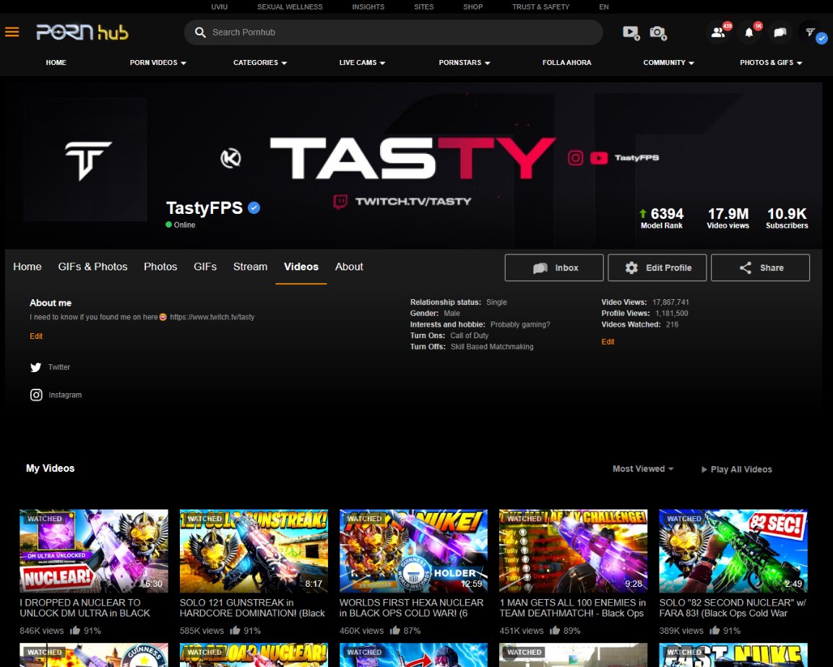Open the Most Viewed sort dropdown
833x667 pixels.
[643, 469]
